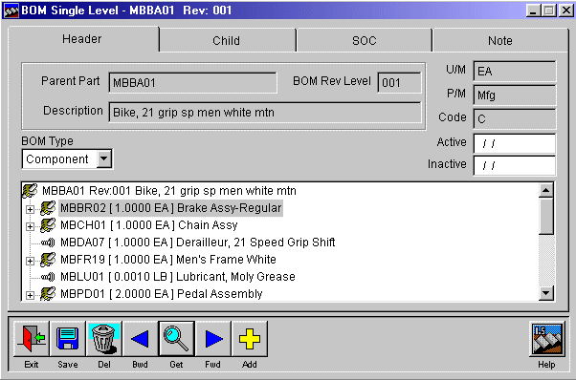Viewport: 576px width, 380px height.
Task: Click the Exit door icon
Action: [x=32, y=338]
